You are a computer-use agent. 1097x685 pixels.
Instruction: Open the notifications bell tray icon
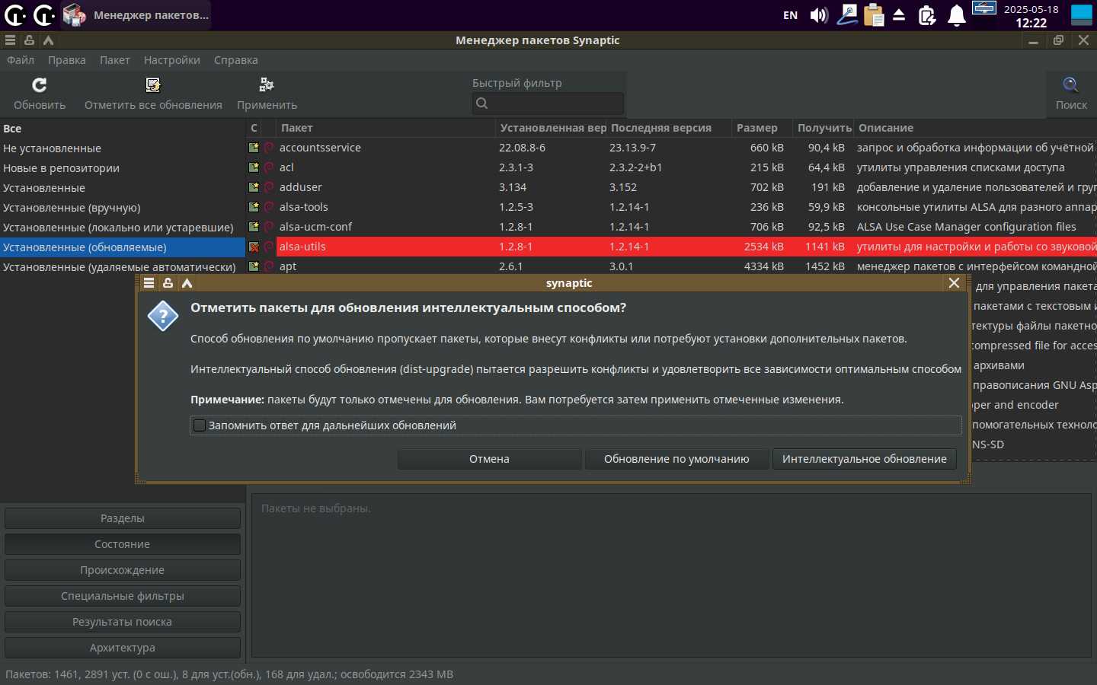pos(957,15)
